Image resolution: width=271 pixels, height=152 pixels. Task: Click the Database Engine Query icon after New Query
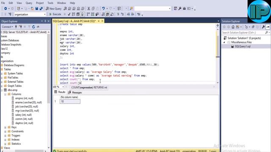65,8
